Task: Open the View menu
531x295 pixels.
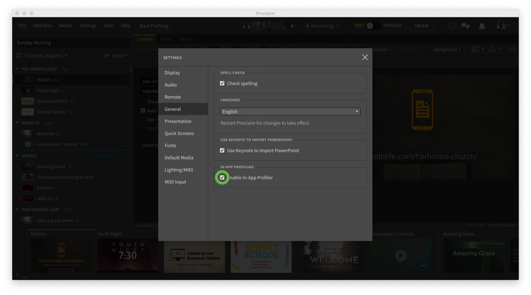Action: point(108,26)
